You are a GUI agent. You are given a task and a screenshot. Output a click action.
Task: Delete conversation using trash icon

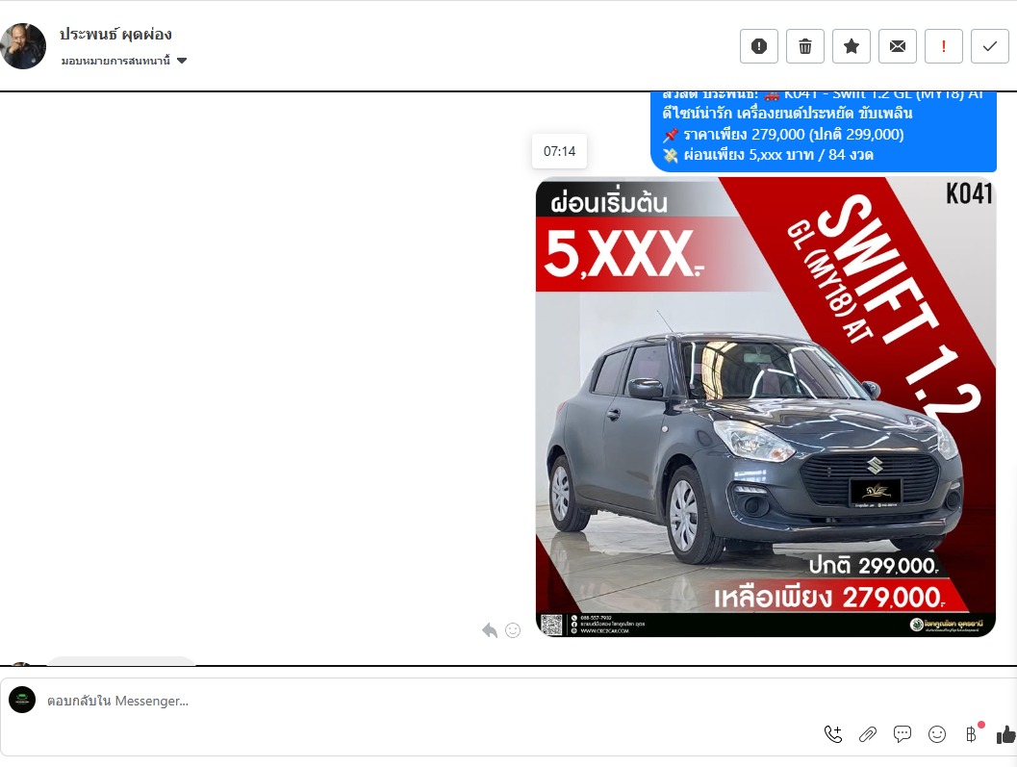(x=805, y=46)
